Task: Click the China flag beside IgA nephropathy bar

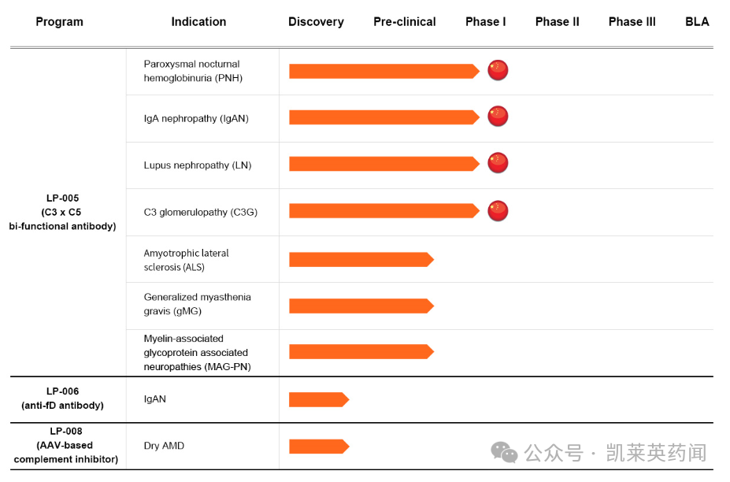Action: coord(498,117)
